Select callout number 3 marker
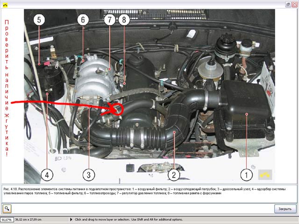The width and height of the screenshot is (299, 224). tap(89, 175)
